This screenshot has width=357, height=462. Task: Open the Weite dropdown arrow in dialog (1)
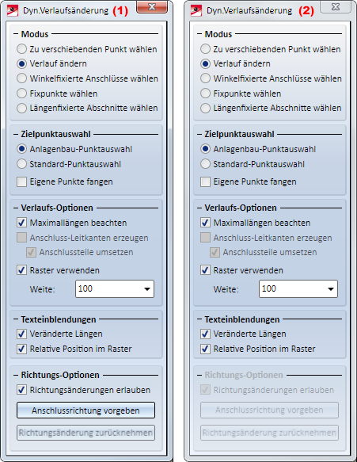(x=147, y=289)
